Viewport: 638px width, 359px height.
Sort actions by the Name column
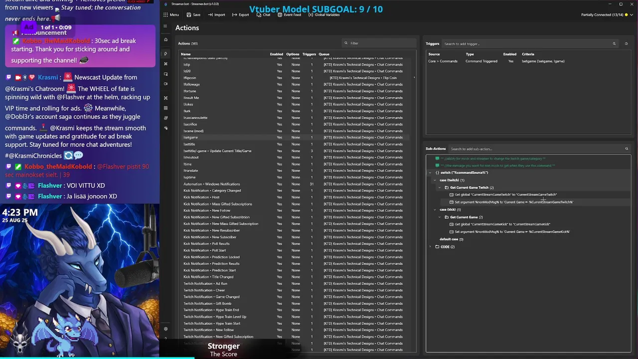[185, 54]
